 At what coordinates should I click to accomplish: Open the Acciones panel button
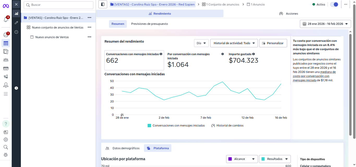point(288,14)
